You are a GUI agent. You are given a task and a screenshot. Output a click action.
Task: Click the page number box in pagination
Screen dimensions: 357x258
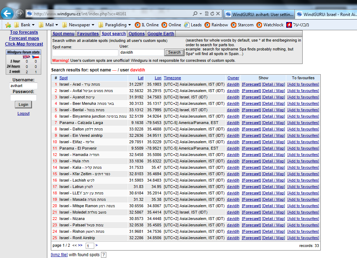[x=90, y=246]
